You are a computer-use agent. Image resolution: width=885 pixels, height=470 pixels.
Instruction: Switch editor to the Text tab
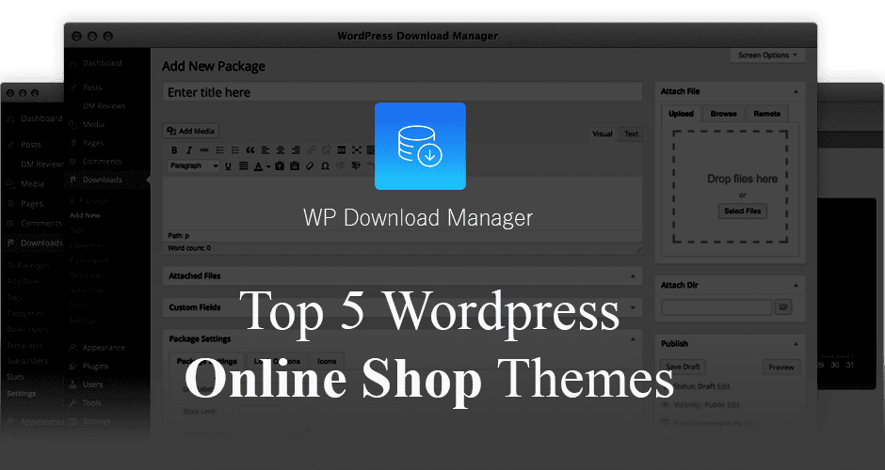click(631, 134)
